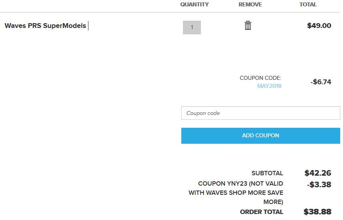Click the -$6.74 coupon discount amount

coord(321,82)
